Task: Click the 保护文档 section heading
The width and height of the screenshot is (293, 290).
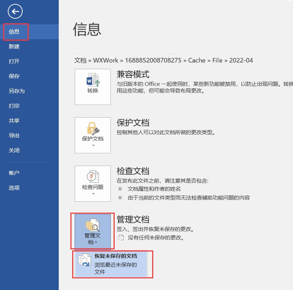Action: (133, 123)
